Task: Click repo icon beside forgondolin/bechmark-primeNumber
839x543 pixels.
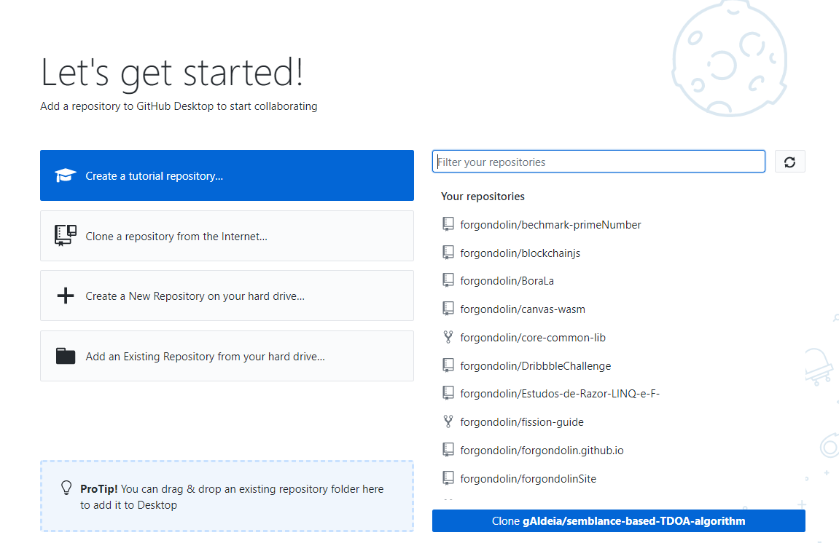Action: coord(448,224)
